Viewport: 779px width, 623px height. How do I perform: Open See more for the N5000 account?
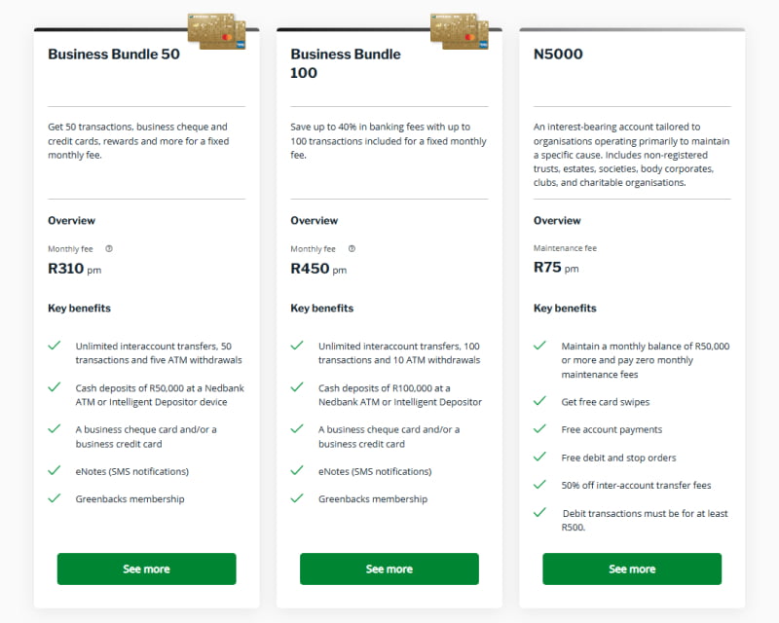tap(632, 568)
